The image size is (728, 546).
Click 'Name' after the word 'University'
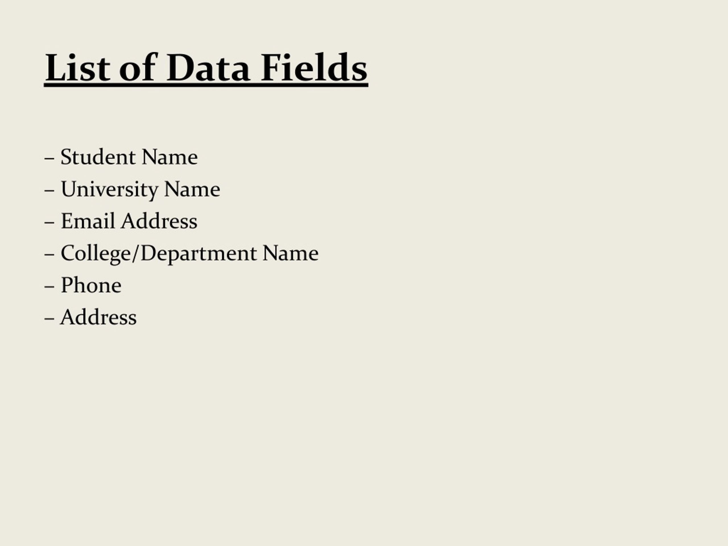click(192, 190)
